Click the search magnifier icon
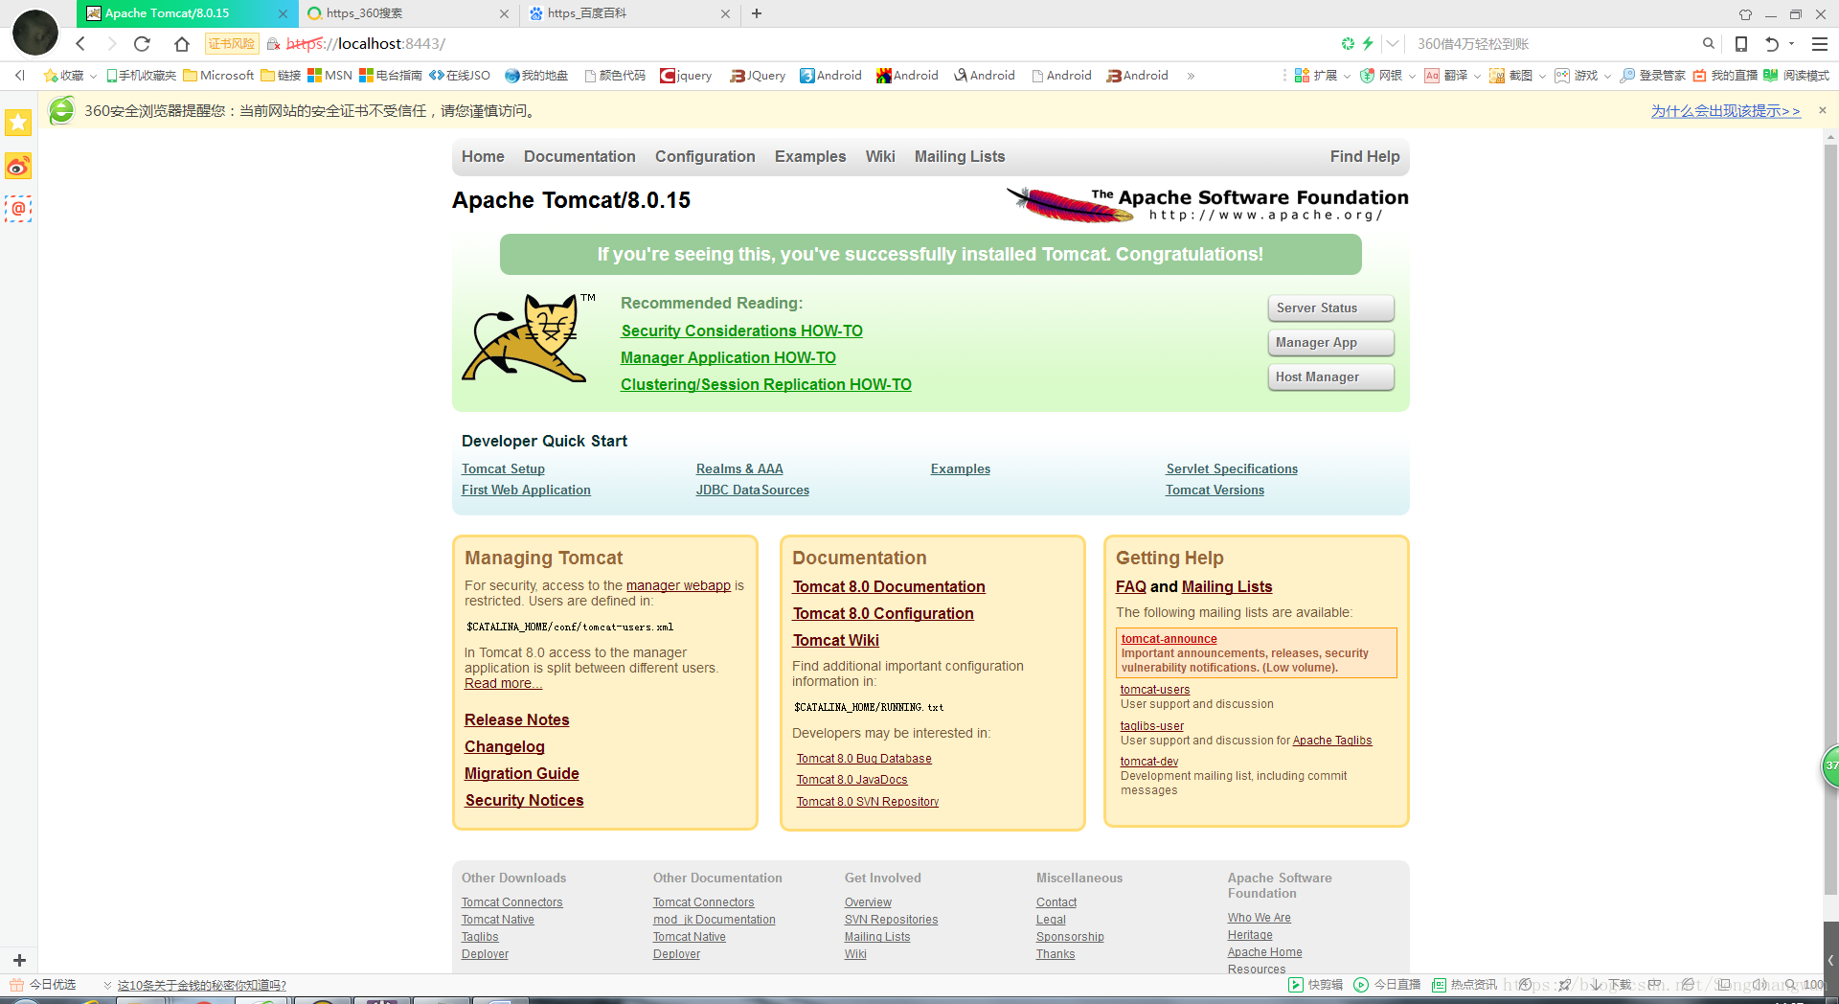The image size is (1839, 1004). coord(1708,43)
